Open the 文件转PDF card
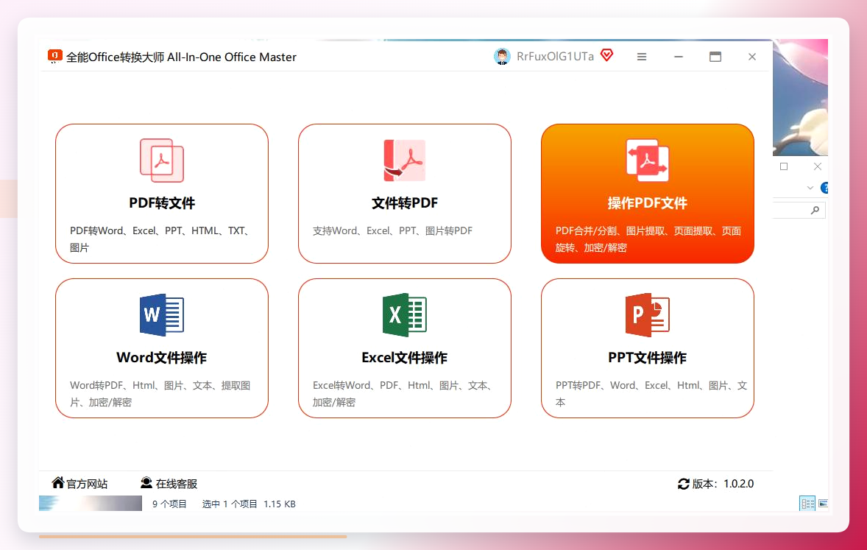The image size is (867, 550). click(404, 194)
